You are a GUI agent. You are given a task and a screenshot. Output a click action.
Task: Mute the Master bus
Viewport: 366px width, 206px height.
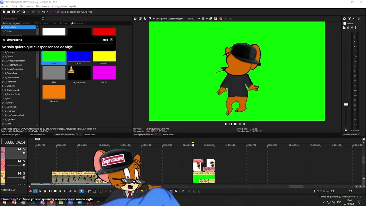tap(352, 27)
